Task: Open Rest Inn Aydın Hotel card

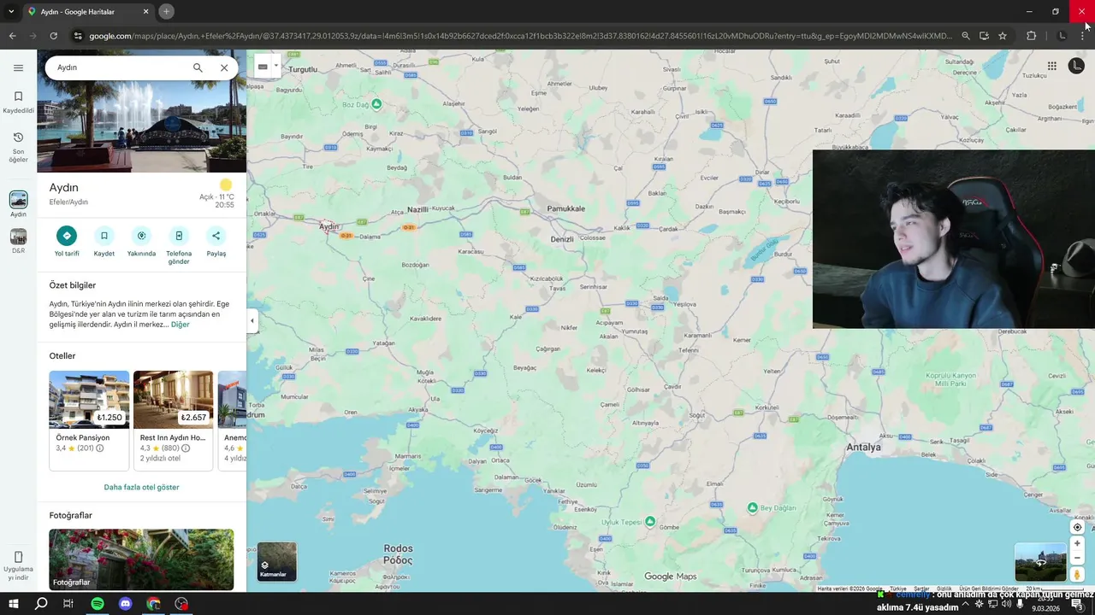Action: click(173, 420)
